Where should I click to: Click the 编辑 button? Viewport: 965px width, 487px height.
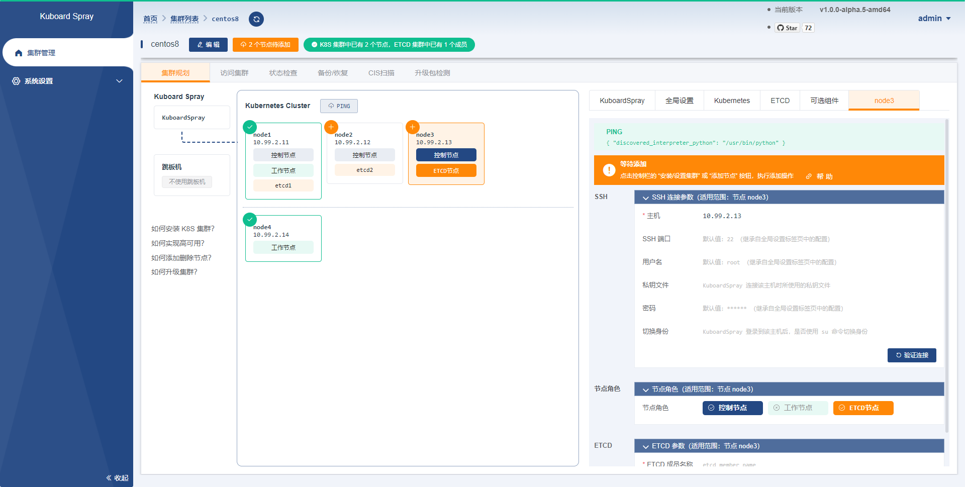coord(208,45)
